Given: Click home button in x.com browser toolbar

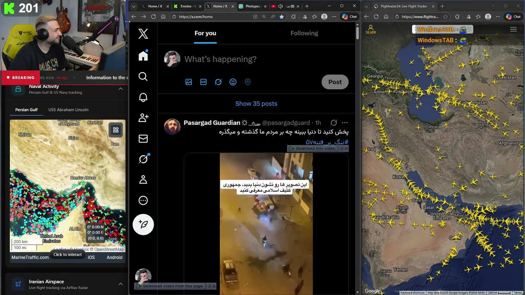Looking at the screenshot, I should tap(163, 17).
